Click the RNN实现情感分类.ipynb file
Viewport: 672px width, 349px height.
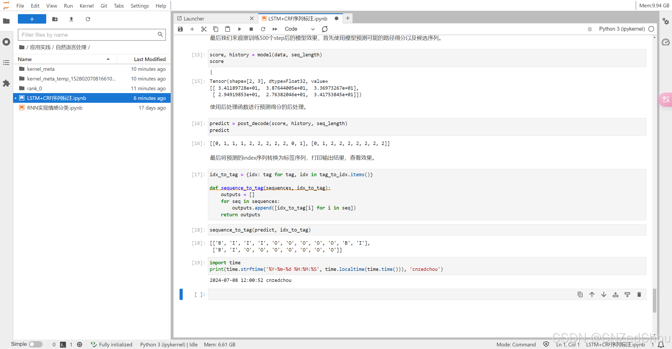click(56, 108)
